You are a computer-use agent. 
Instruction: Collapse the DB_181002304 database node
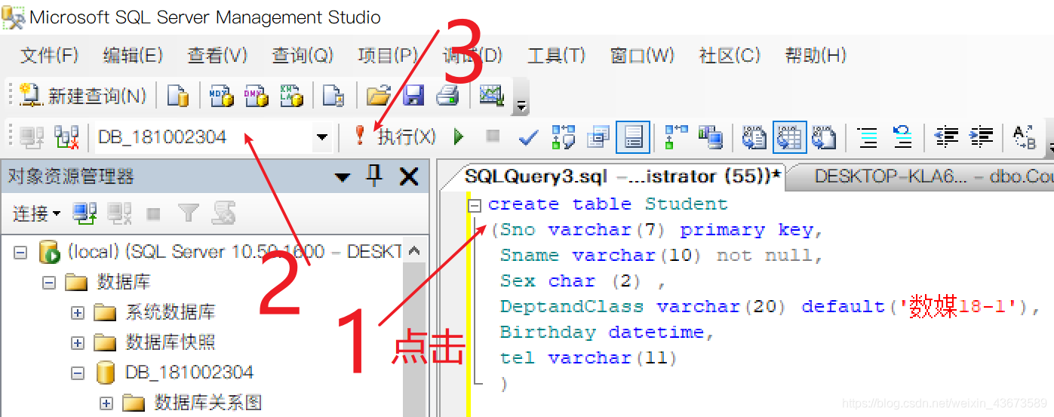(x=78, y=373)
